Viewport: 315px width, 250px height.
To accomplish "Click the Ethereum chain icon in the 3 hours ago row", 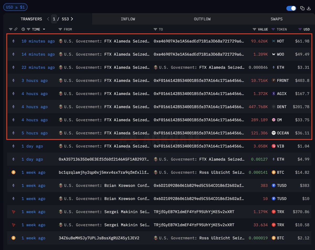I will (13, 80).
